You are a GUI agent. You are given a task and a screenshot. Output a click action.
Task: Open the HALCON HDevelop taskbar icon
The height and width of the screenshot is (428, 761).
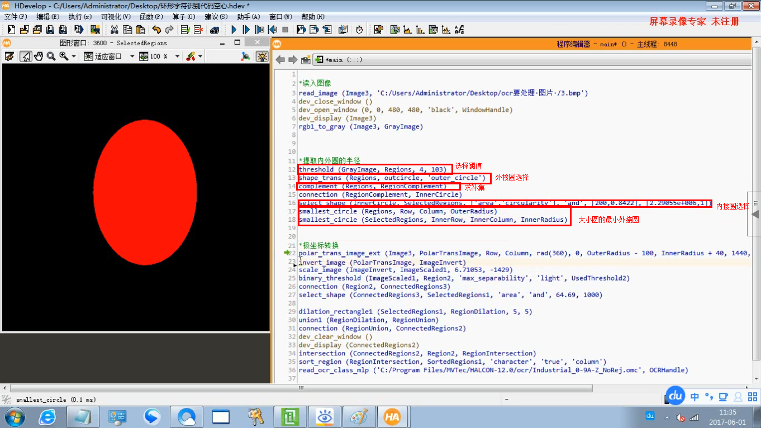click(393, 416)
